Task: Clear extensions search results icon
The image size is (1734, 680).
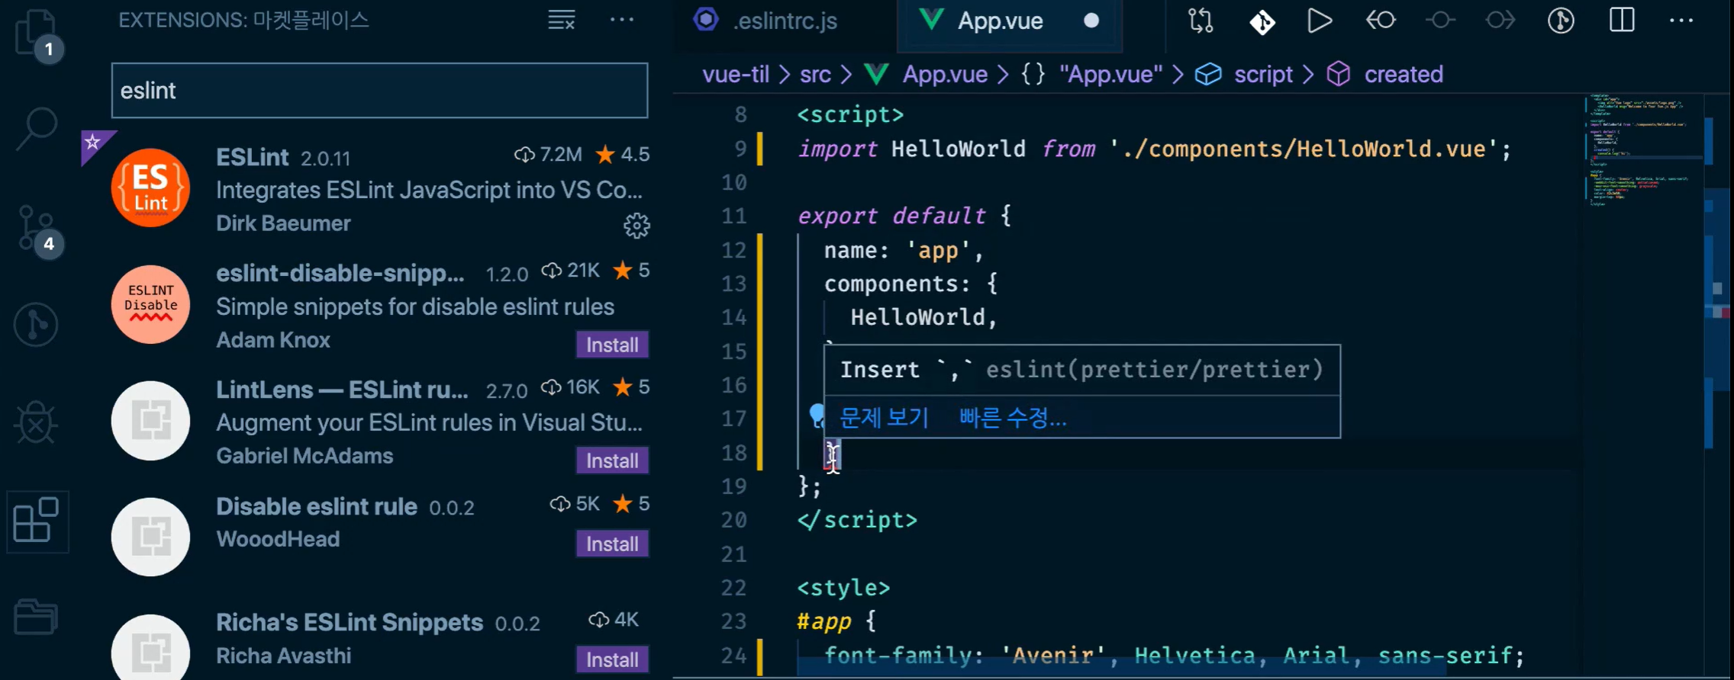Action: 562,20
